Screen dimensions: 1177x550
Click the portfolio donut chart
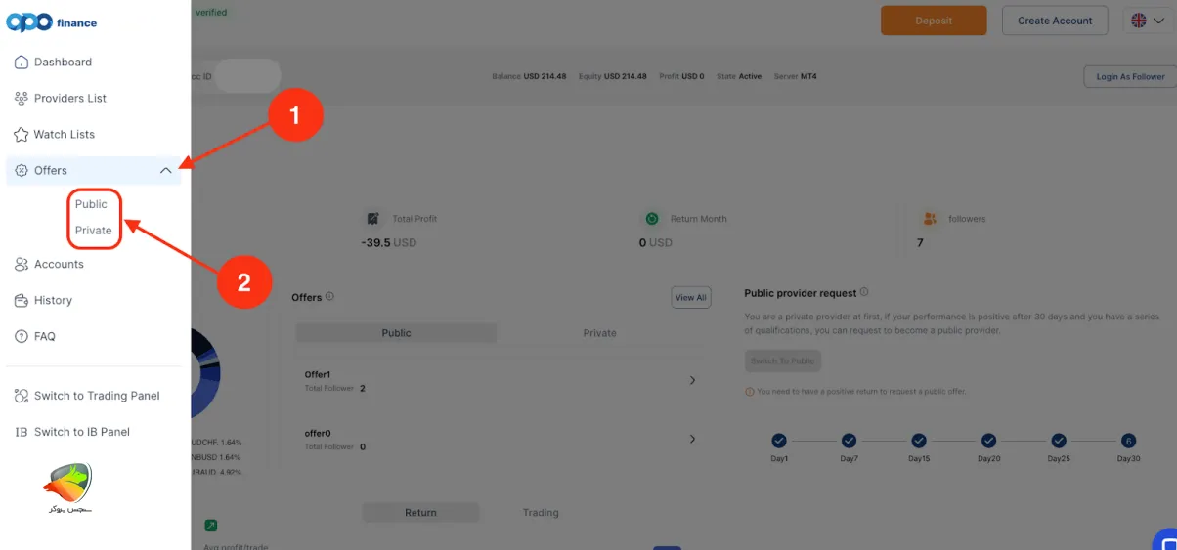205,372
